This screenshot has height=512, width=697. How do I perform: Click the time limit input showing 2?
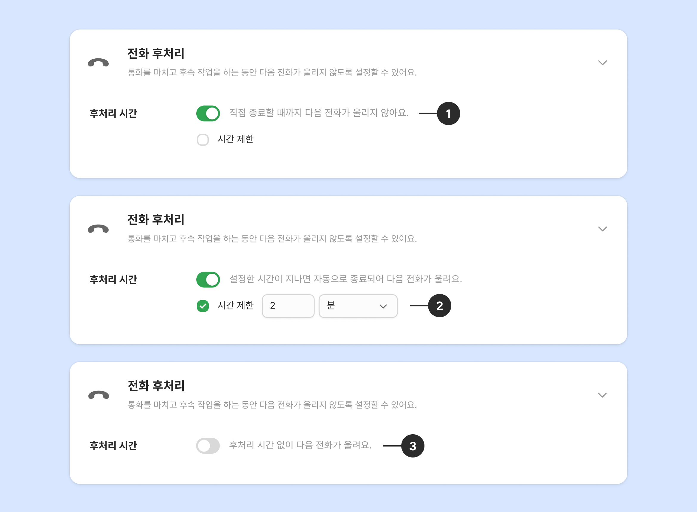[x=288, y=306]
